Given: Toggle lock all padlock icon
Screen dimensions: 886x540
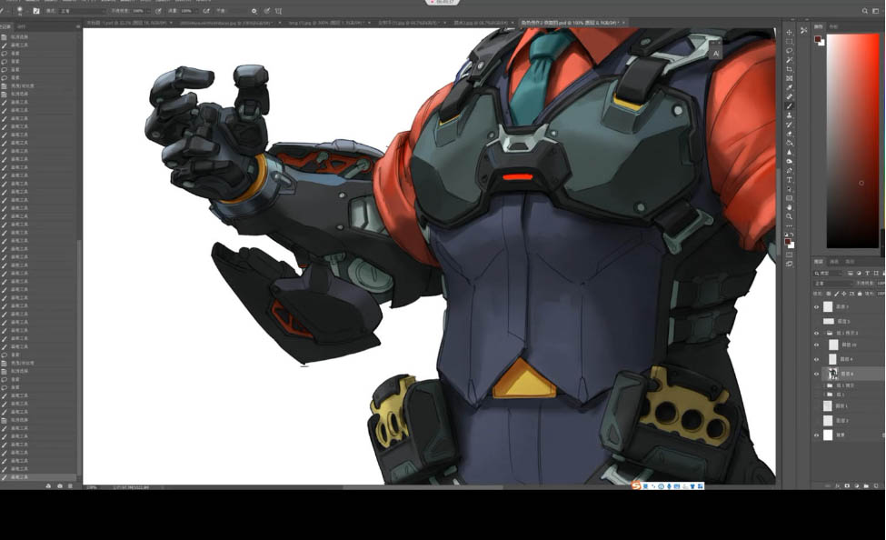Looking at the screenshot, I should (860, 294).
